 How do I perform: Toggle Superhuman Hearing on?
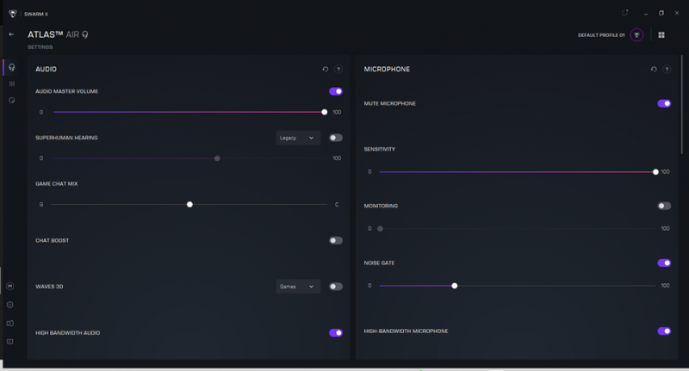click(335, 138)
